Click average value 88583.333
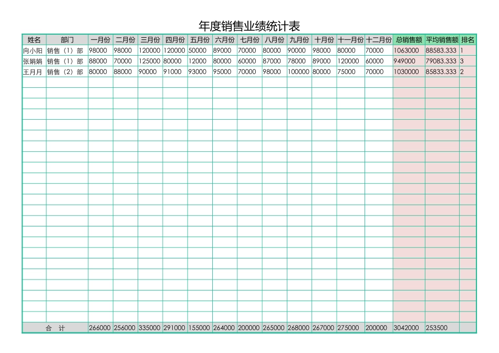Viewport: 499px width, 353px height. click(441, 50)
